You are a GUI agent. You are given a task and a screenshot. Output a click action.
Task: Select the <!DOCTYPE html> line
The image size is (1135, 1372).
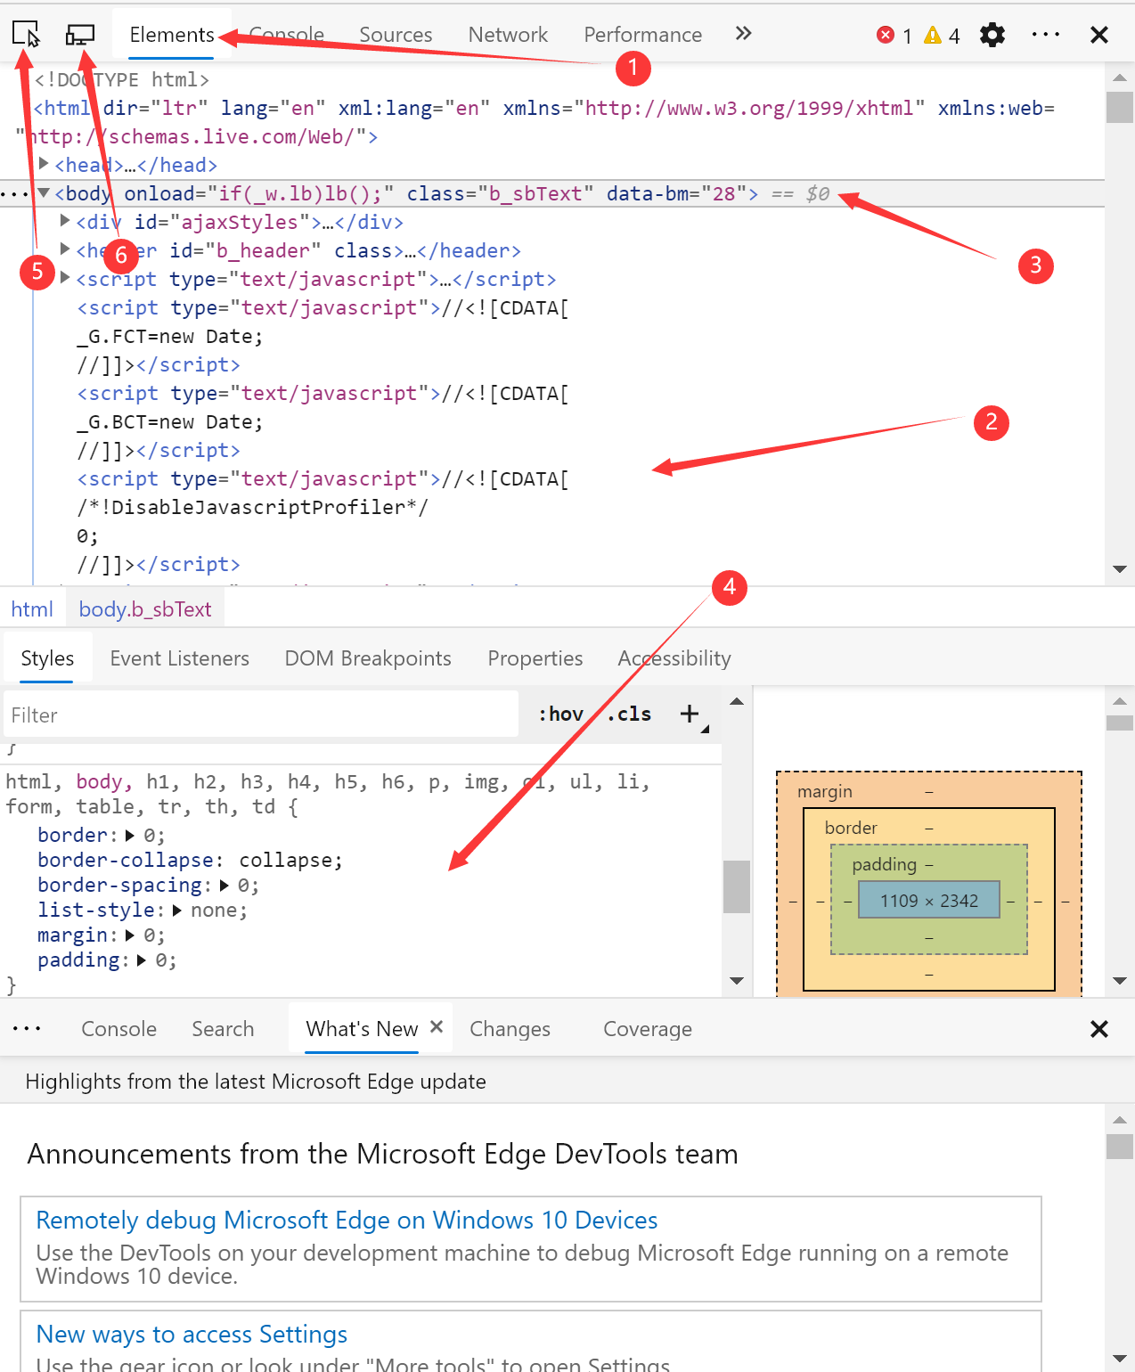[121, 80]
